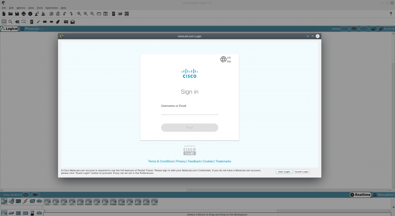Select the 1941 router device
This screenshot has height=216, width=395.
(56, 202)
